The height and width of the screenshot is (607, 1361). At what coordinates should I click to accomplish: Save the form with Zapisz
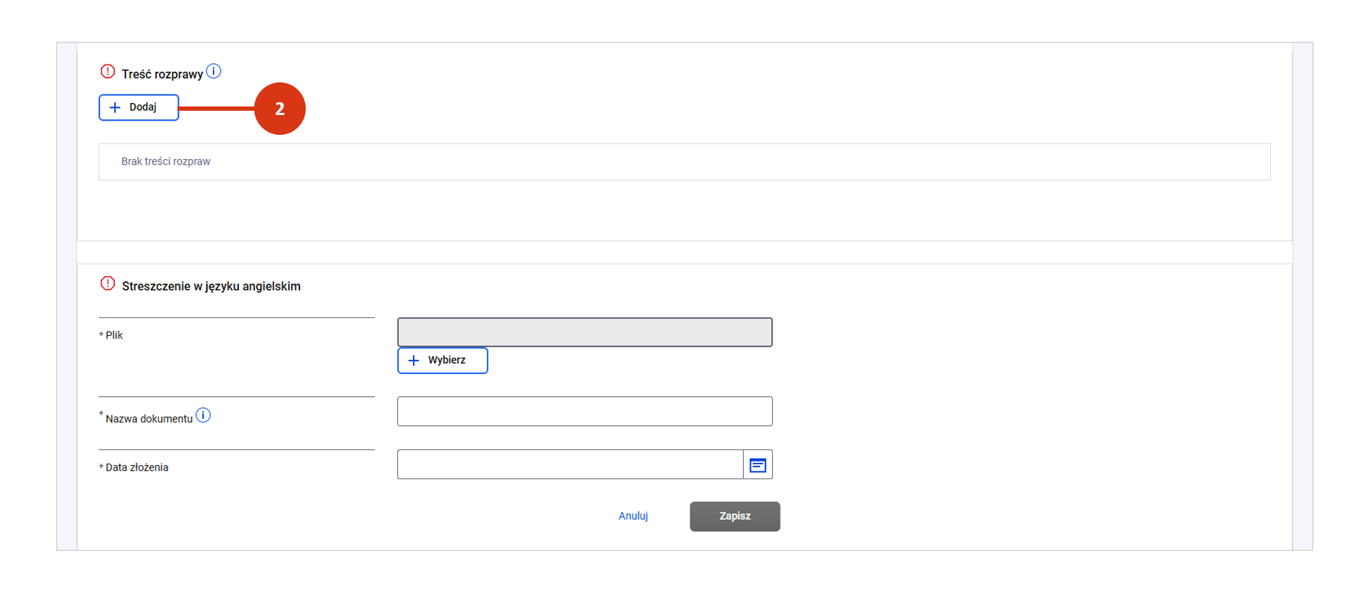point(734,516)
